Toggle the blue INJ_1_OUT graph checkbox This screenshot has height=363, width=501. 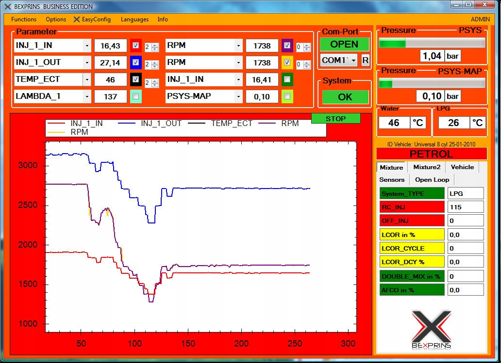[135, 63]
